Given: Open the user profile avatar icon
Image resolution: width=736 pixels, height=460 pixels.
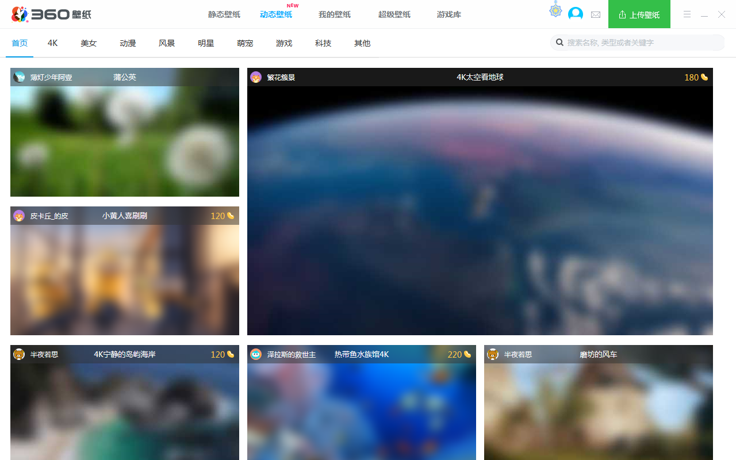Looking at the screenshot, I should tap(575, 14).
